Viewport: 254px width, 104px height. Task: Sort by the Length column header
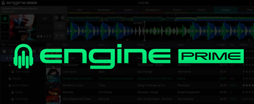[x=221, y=45]
